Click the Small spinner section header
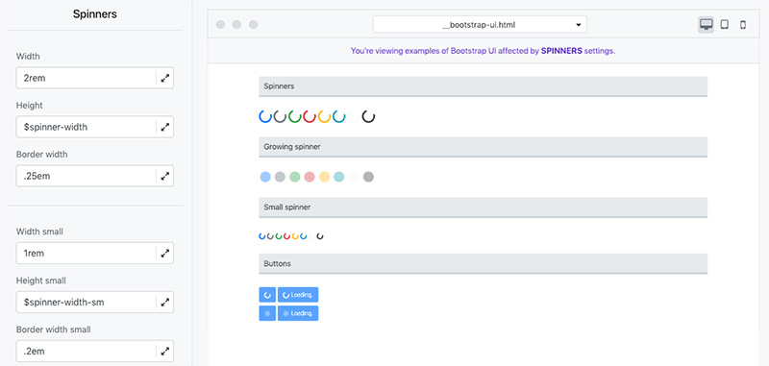769x366 pixels. coord(484,207)
